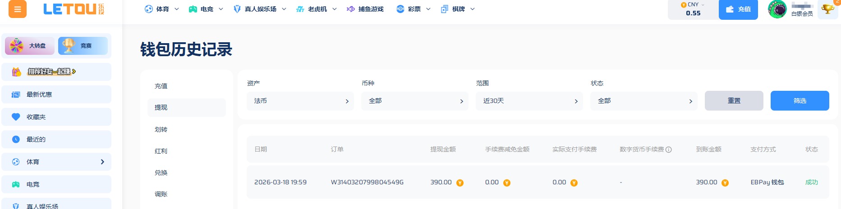Image resolution: width=841 pixels, height=209 pixels.
Task: Open 真人娱乐场 in the left sidebar
Action: pyautogui.click(x=56, y=205)
